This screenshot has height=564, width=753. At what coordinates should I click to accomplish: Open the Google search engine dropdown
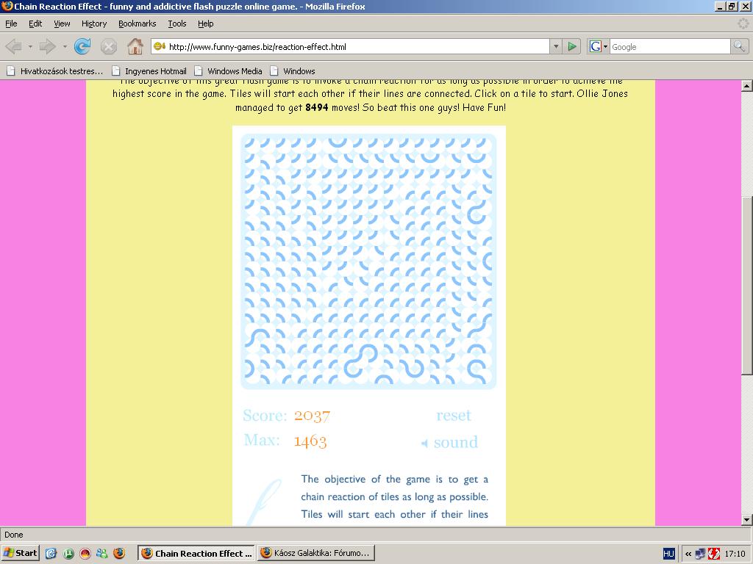pos(599,47)
